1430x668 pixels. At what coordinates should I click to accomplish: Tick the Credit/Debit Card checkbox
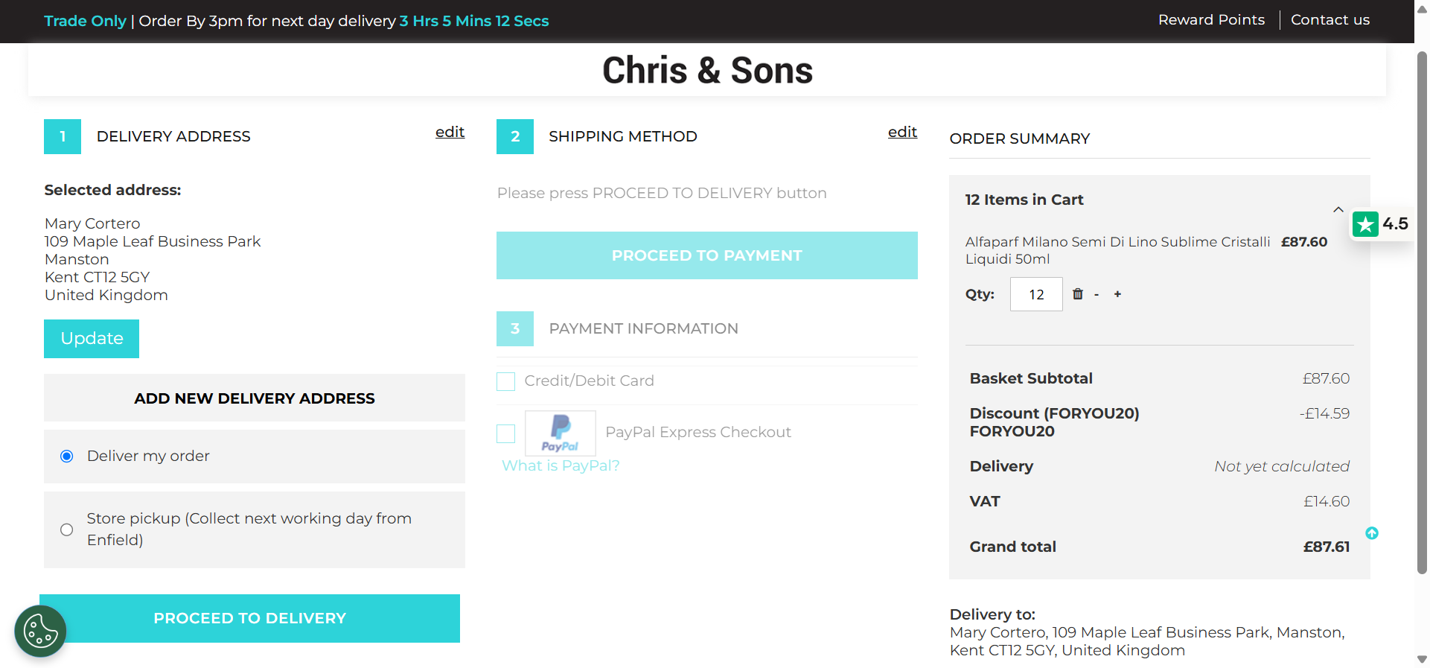505,381
